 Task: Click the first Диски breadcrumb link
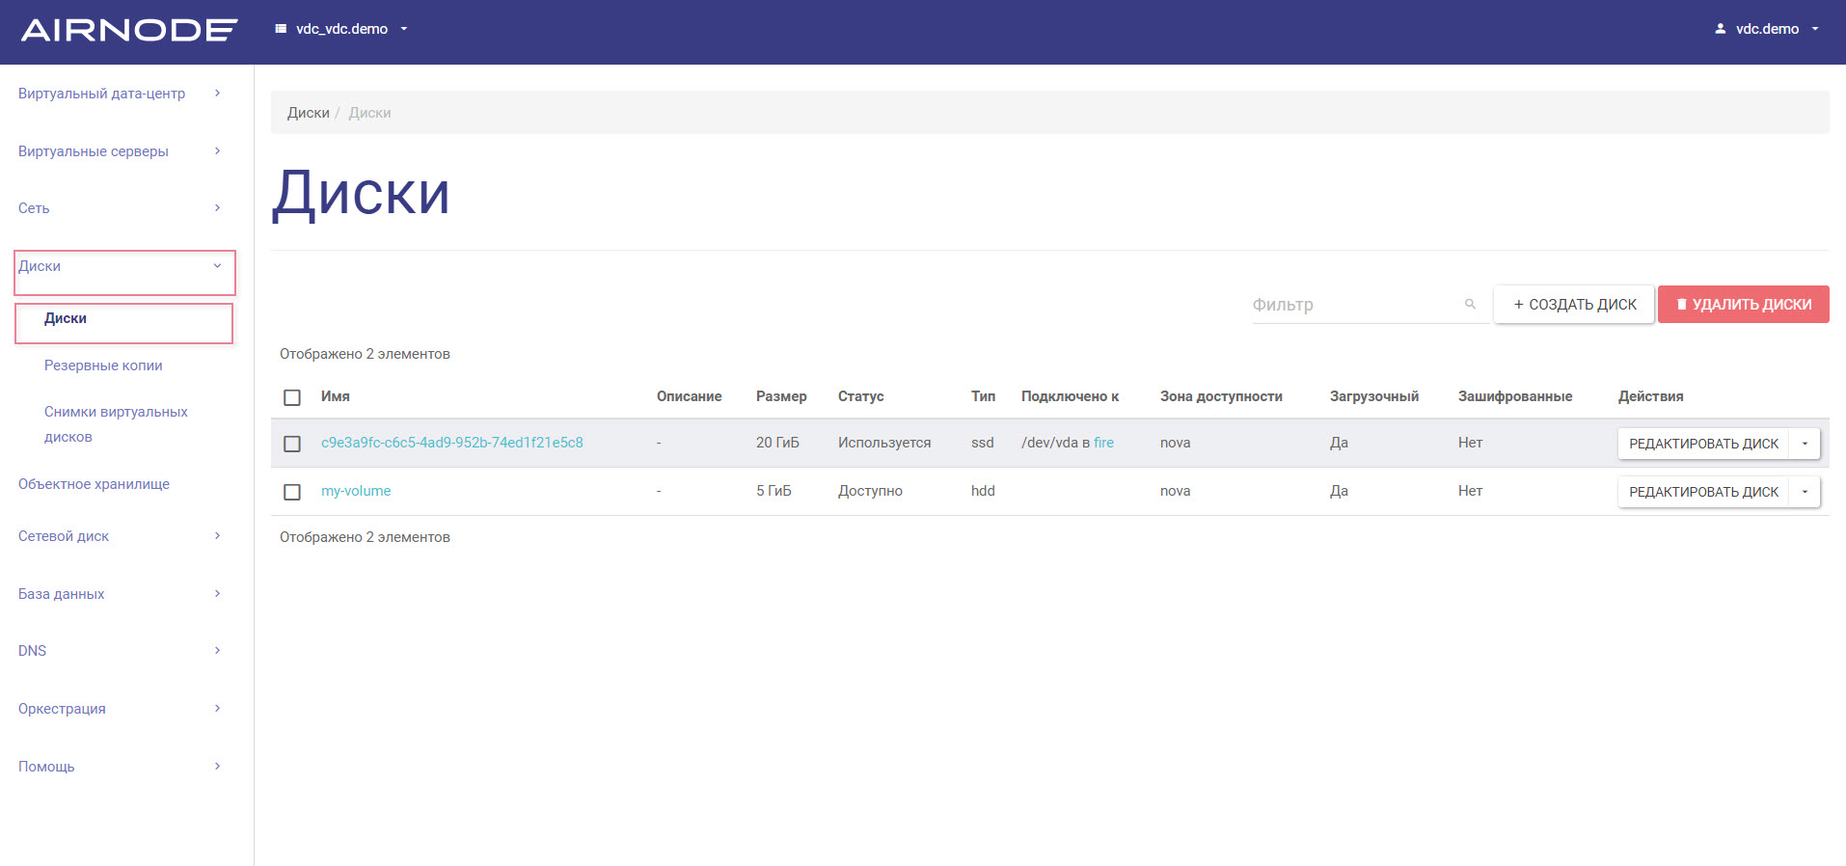pos(309,113)
